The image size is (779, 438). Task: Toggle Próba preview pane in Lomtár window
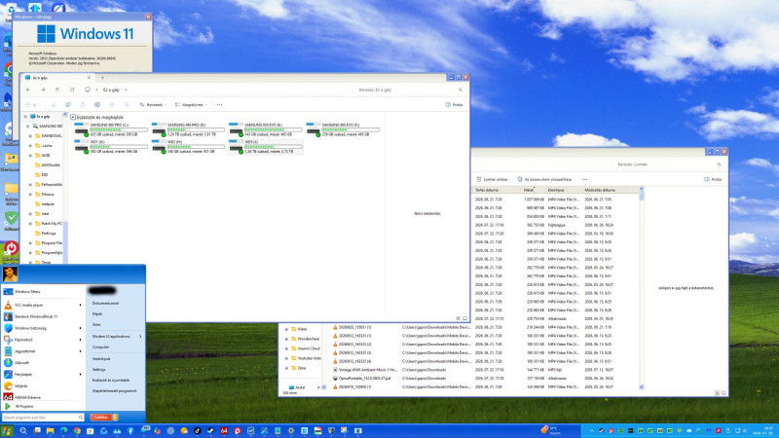click(x=713, y=179)
